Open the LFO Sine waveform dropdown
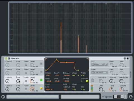The width and height of the screenshot is (134, 101). [99, 65]
